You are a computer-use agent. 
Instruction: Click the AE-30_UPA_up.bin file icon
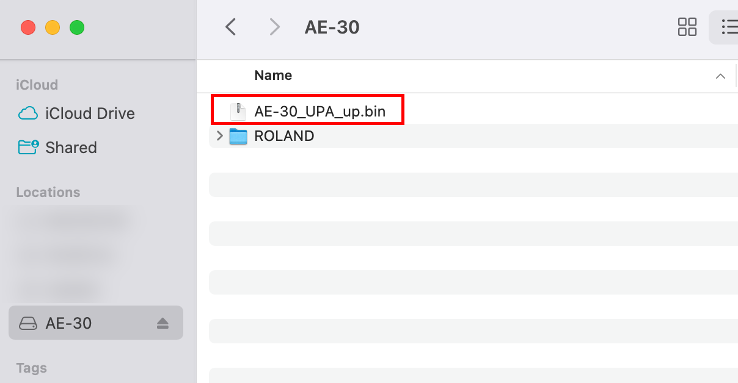(x=238, y=112)
